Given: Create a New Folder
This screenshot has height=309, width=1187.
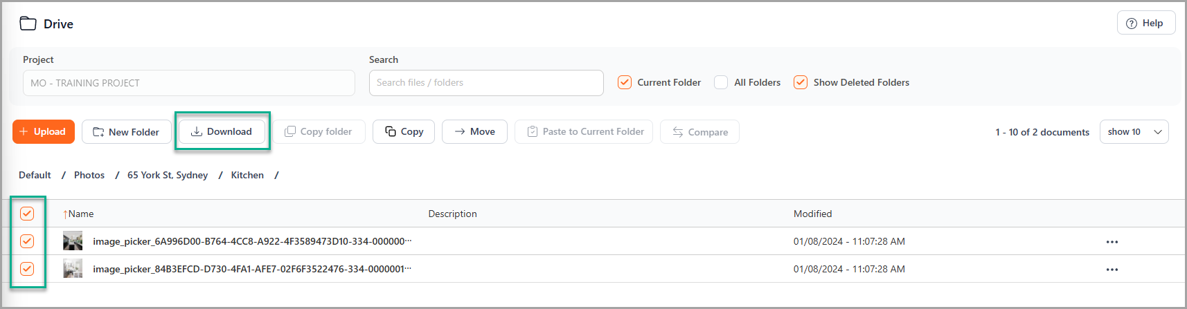Looking at the screenshot, I should 126,131.
